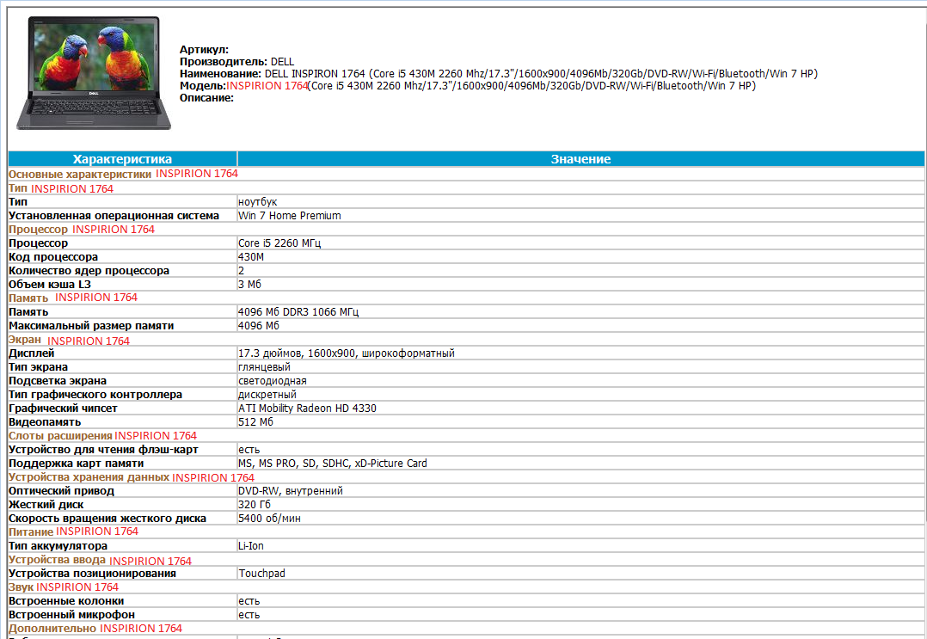Image resolution: width=927 pixels, height=639 pixels.
Task: Select the 'глянцевый' value
Action: (264, 367)
